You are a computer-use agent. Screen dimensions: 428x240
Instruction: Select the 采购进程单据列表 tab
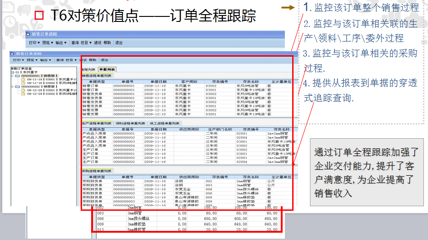coord(97,171)
